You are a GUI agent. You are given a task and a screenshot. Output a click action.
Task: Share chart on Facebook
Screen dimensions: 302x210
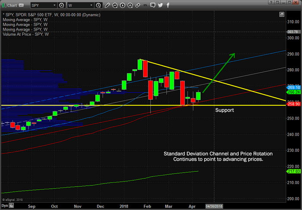pos(168,5)
